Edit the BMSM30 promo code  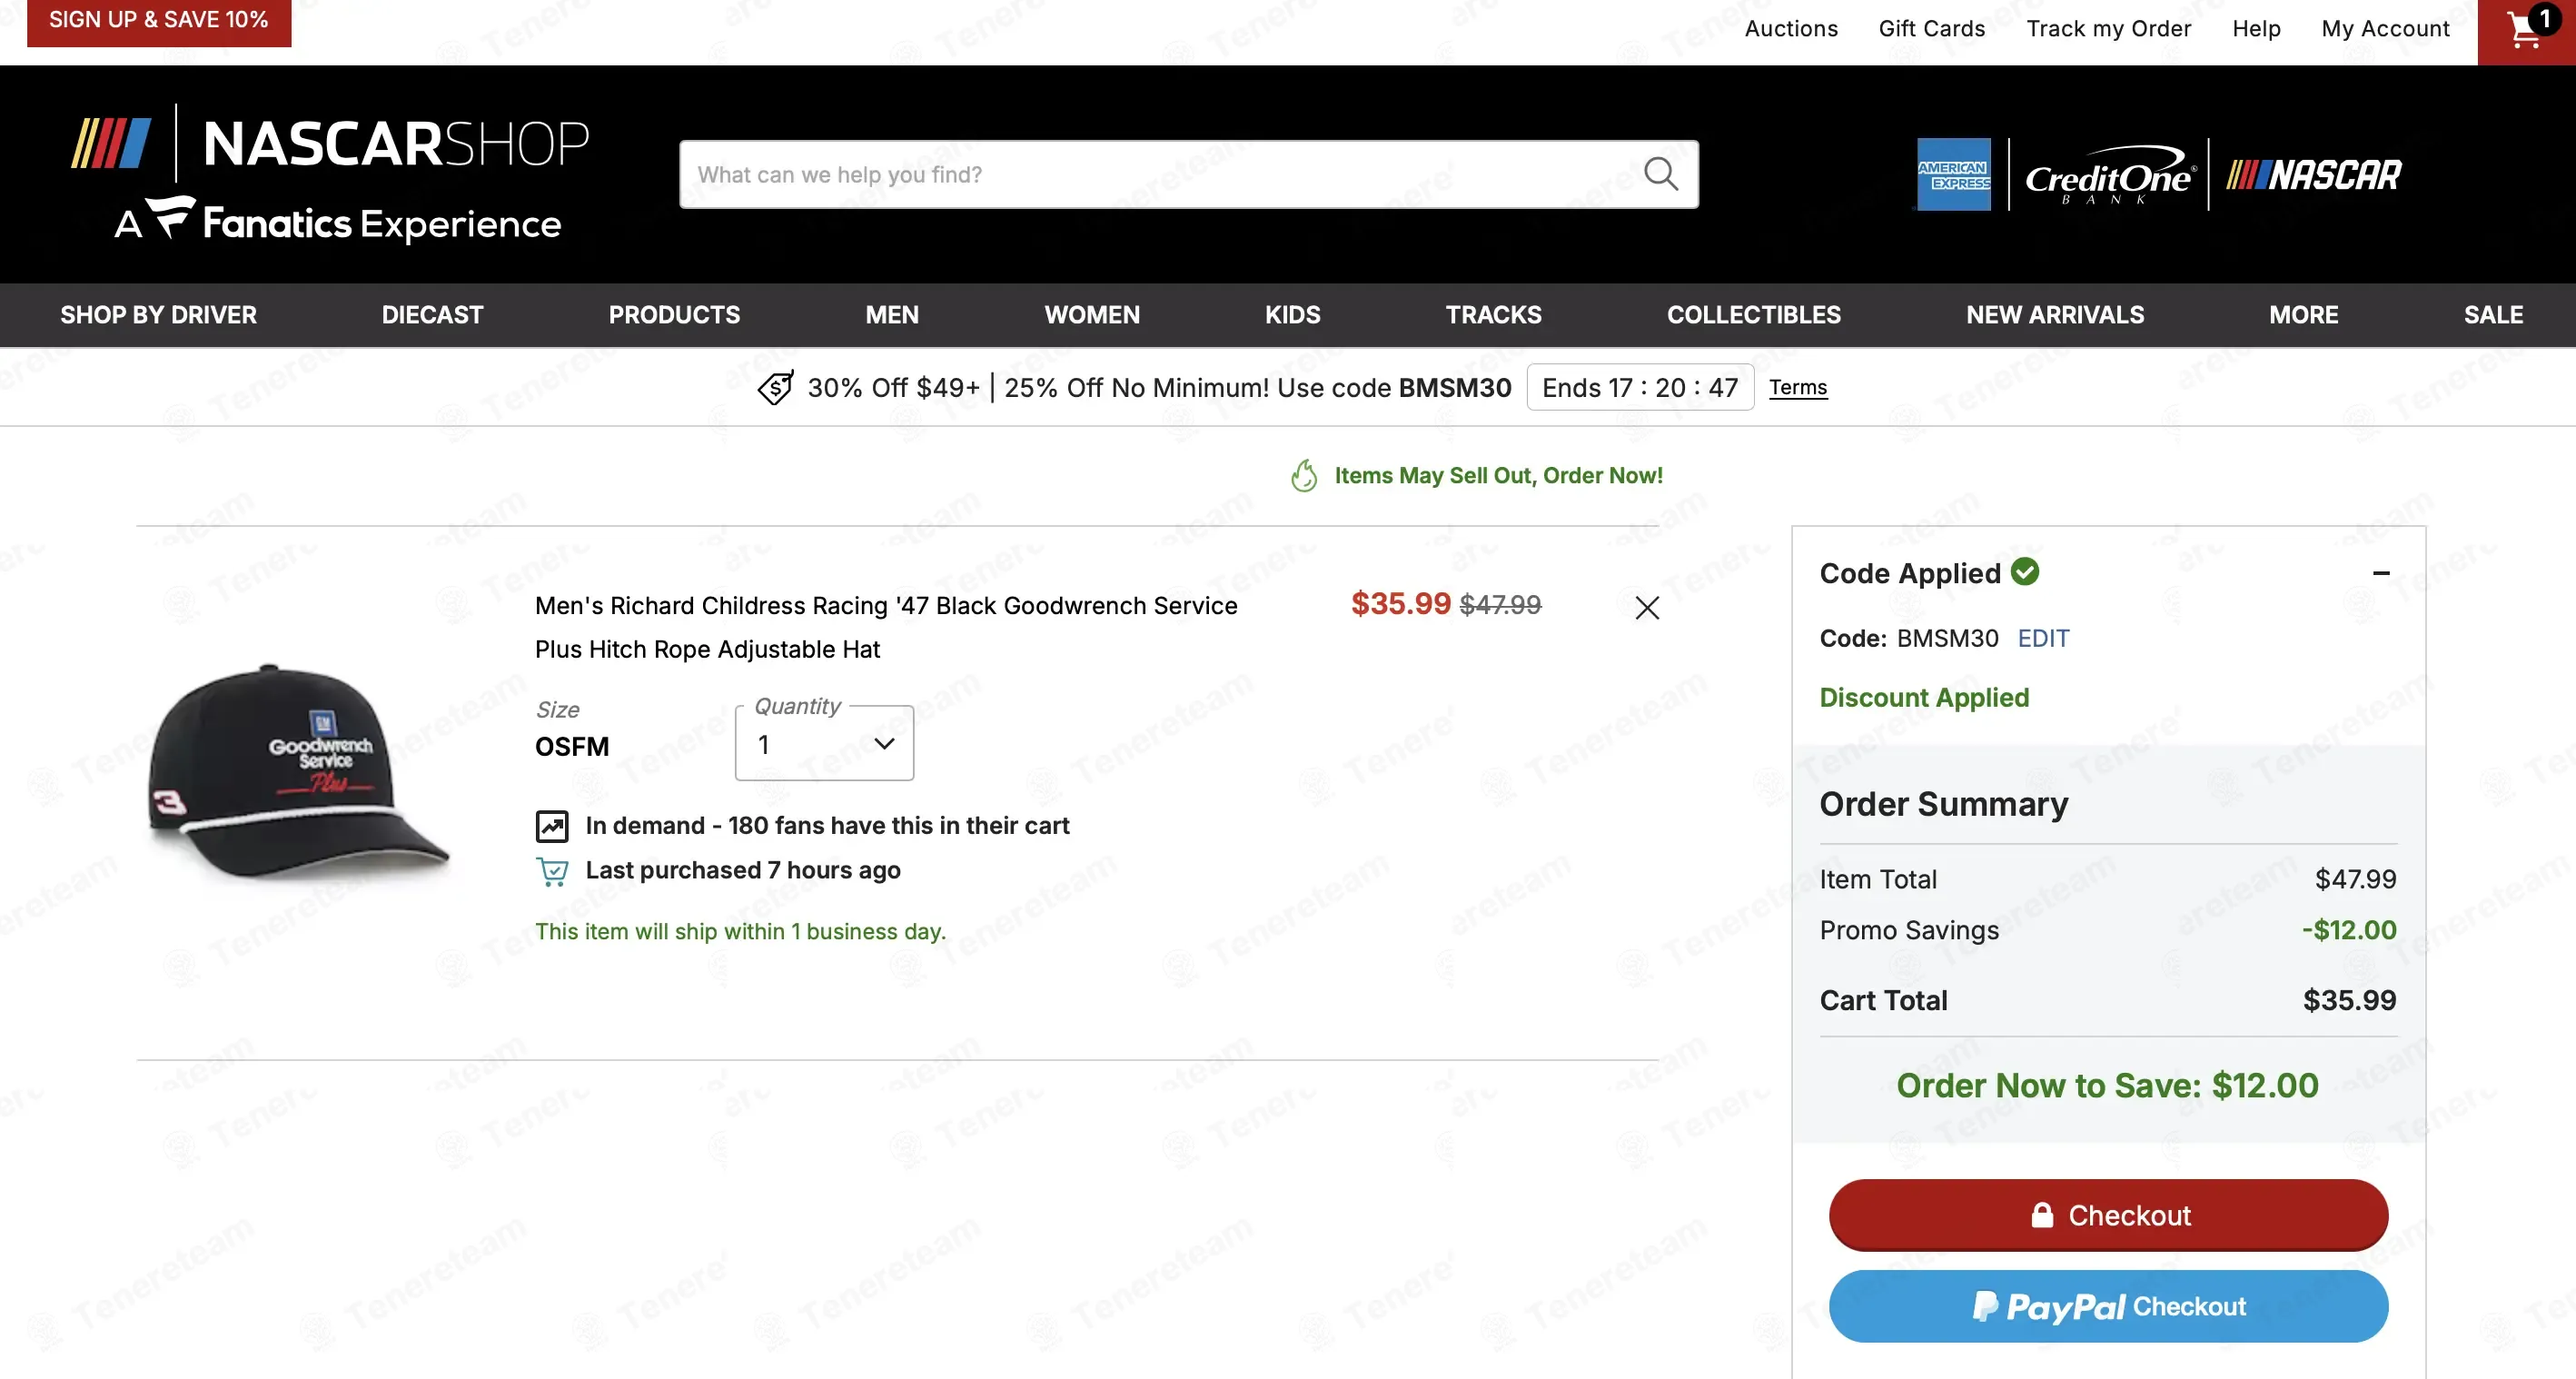pos(2043,638)
